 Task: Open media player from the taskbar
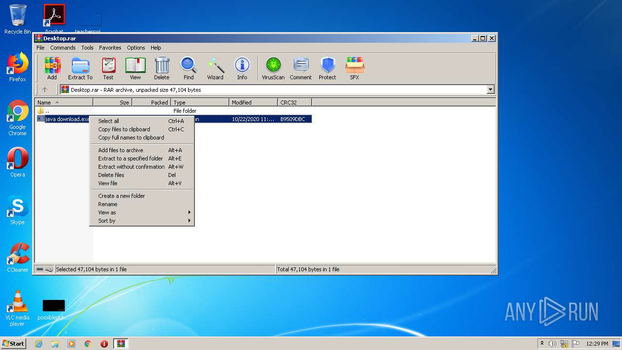click(71, 344)
